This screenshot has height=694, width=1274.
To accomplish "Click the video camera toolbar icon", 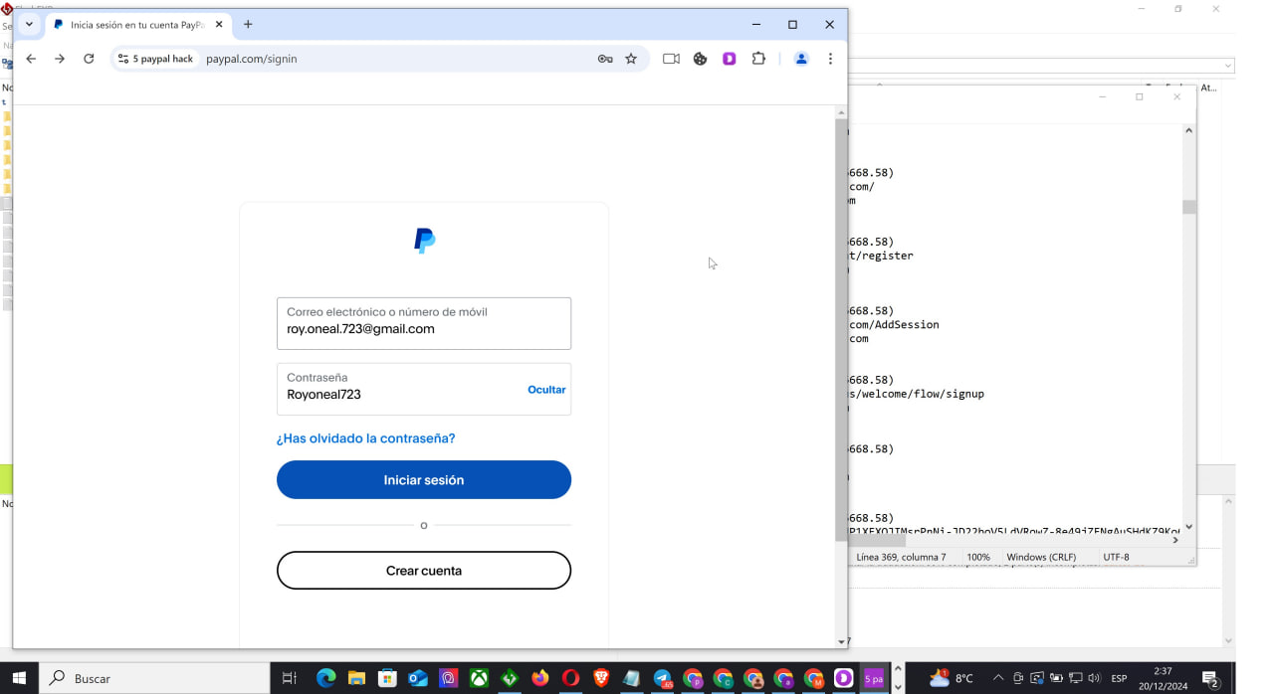I will coord(671,59).
